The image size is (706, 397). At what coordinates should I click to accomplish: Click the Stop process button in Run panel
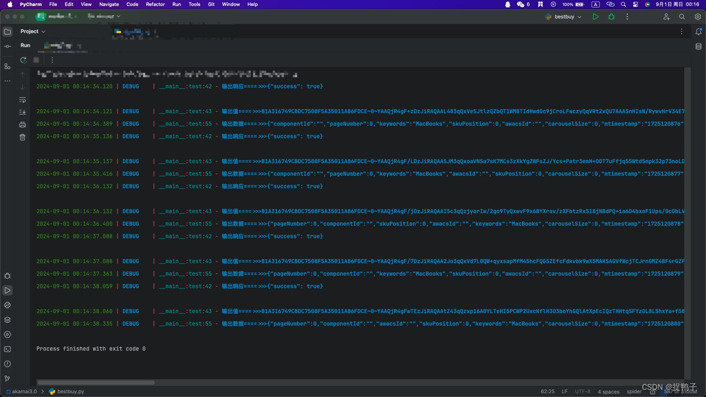36,60
